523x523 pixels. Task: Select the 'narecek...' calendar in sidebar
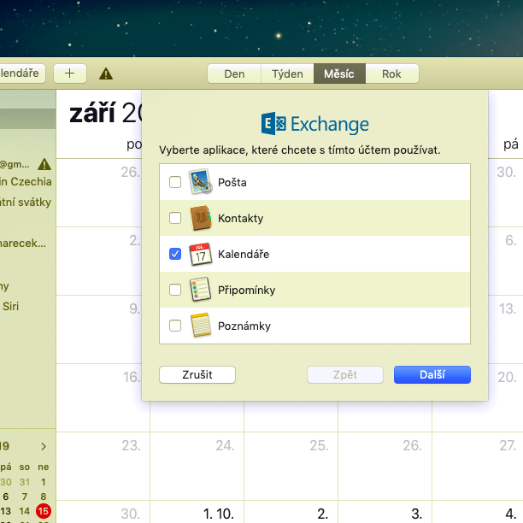click(23, 244)
